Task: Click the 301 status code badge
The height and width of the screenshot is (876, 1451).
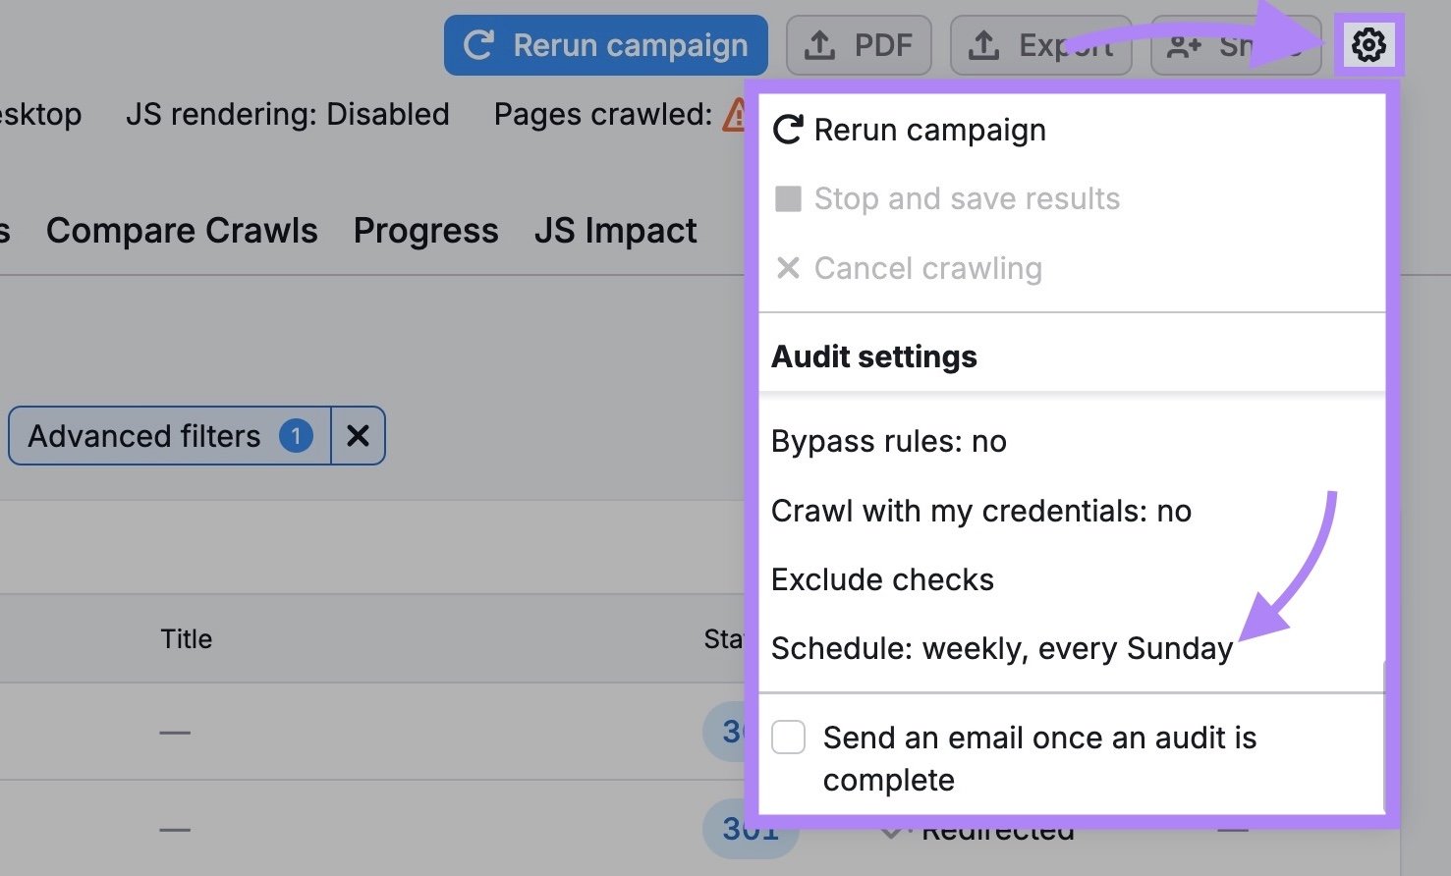Action: point(751,830)
